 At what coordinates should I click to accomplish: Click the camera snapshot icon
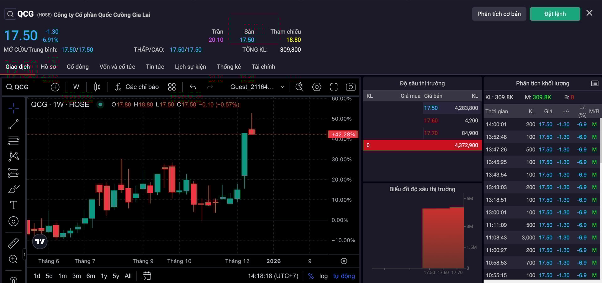350,87
